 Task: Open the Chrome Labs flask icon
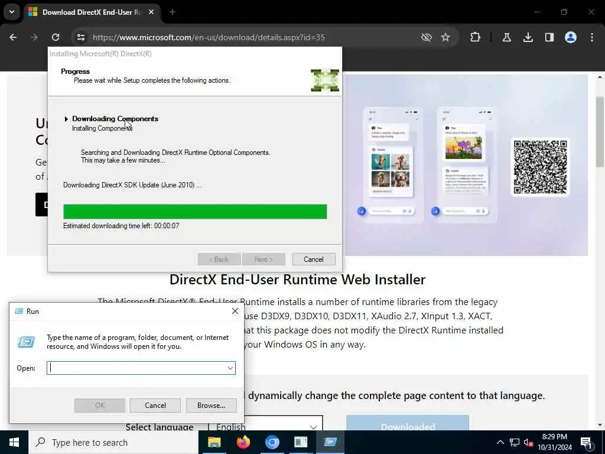[x=506, y=37]
